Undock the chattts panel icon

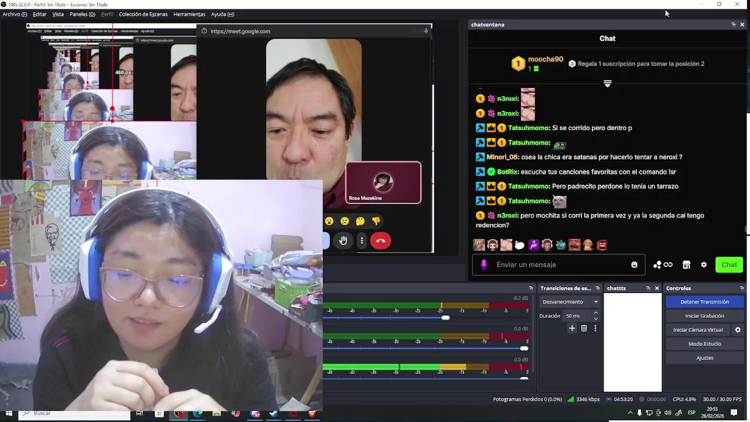(x=648, y=288)
